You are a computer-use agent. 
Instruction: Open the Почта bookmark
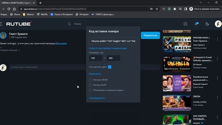click(15, 15)
